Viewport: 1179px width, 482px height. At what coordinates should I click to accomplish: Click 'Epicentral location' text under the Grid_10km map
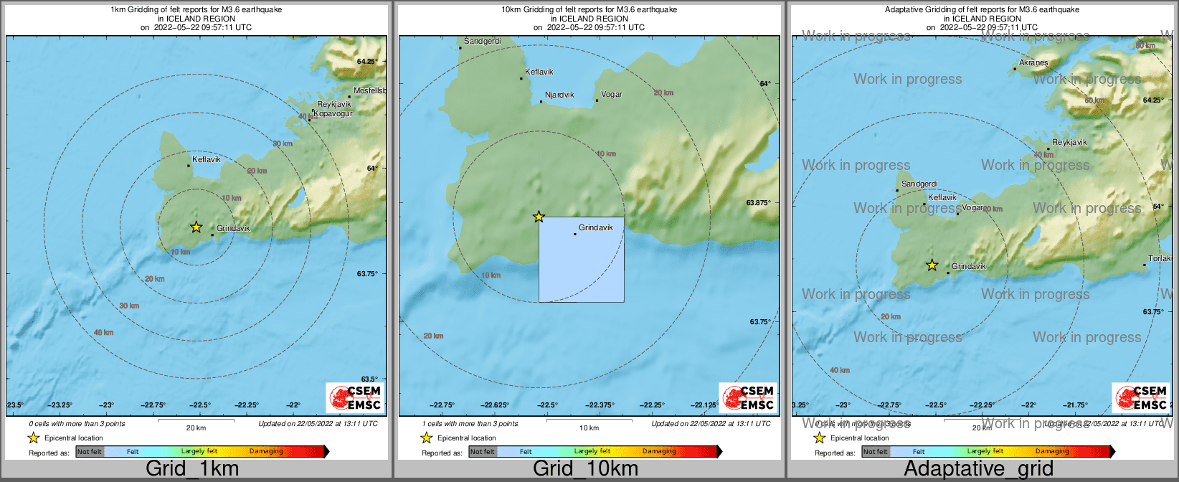467,438
